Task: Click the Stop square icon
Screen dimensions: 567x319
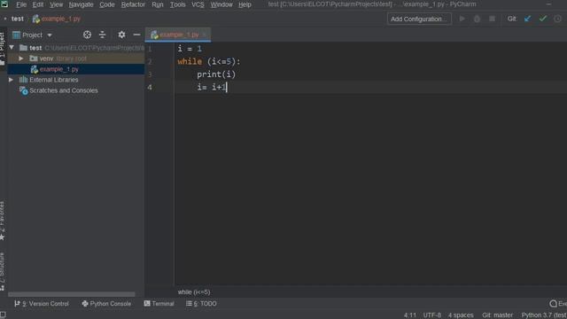Action: (492, 19)
